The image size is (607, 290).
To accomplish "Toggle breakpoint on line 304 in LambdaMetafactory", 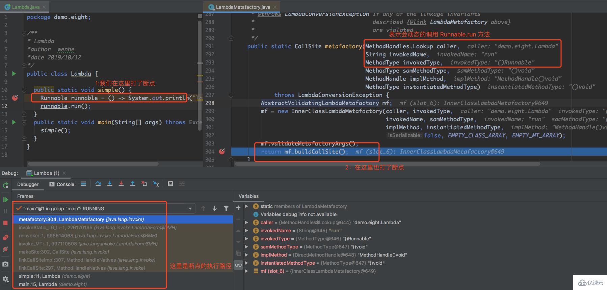I will pos(222,152).
